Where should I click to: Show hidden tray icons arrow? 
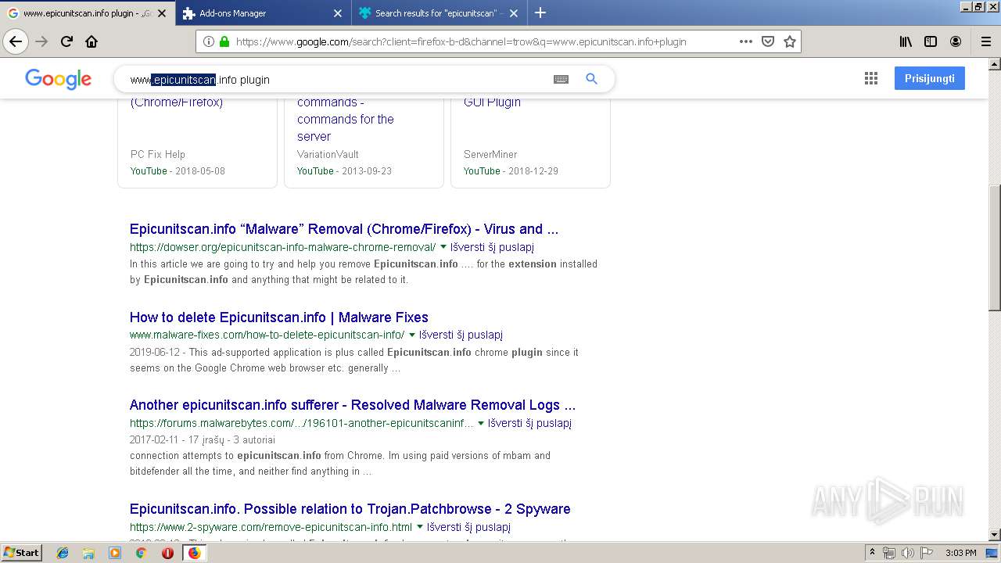point(872,553)
